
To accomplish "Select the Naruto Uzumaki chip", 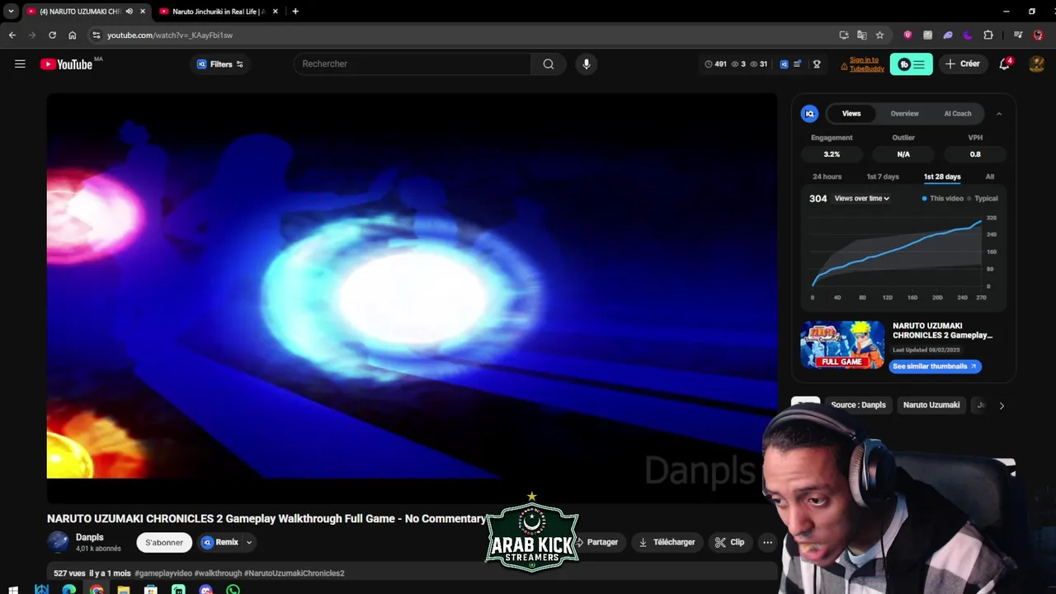I will click(x=931, y=405).
